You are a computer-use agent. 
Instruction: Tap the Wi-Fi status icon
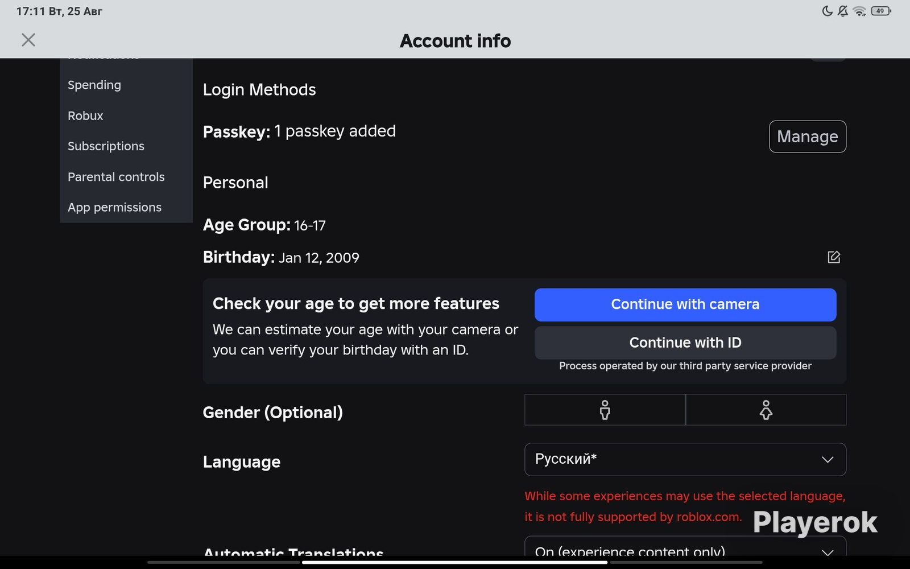click(859, 11)
